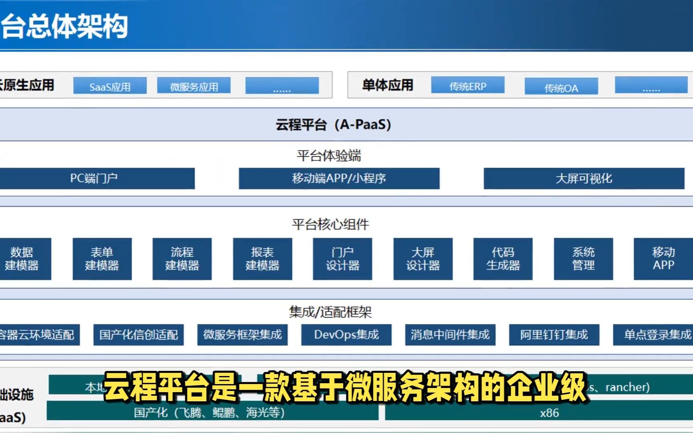Screen dimensions: 693x433
Task: Click the DevOps集成 box
Action: pos(346,335)
